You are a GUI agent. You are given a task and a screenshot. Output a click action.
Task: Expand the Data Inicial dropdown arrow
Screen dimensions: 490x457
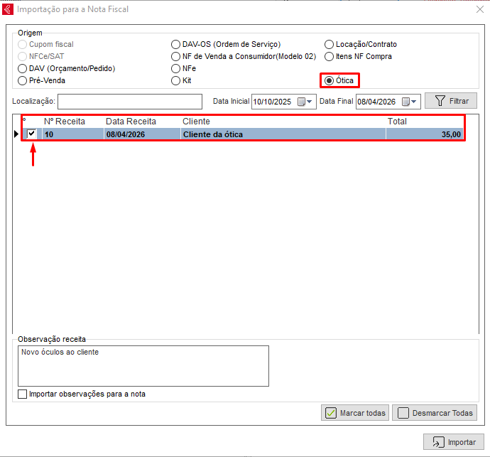tap(310, 102)
